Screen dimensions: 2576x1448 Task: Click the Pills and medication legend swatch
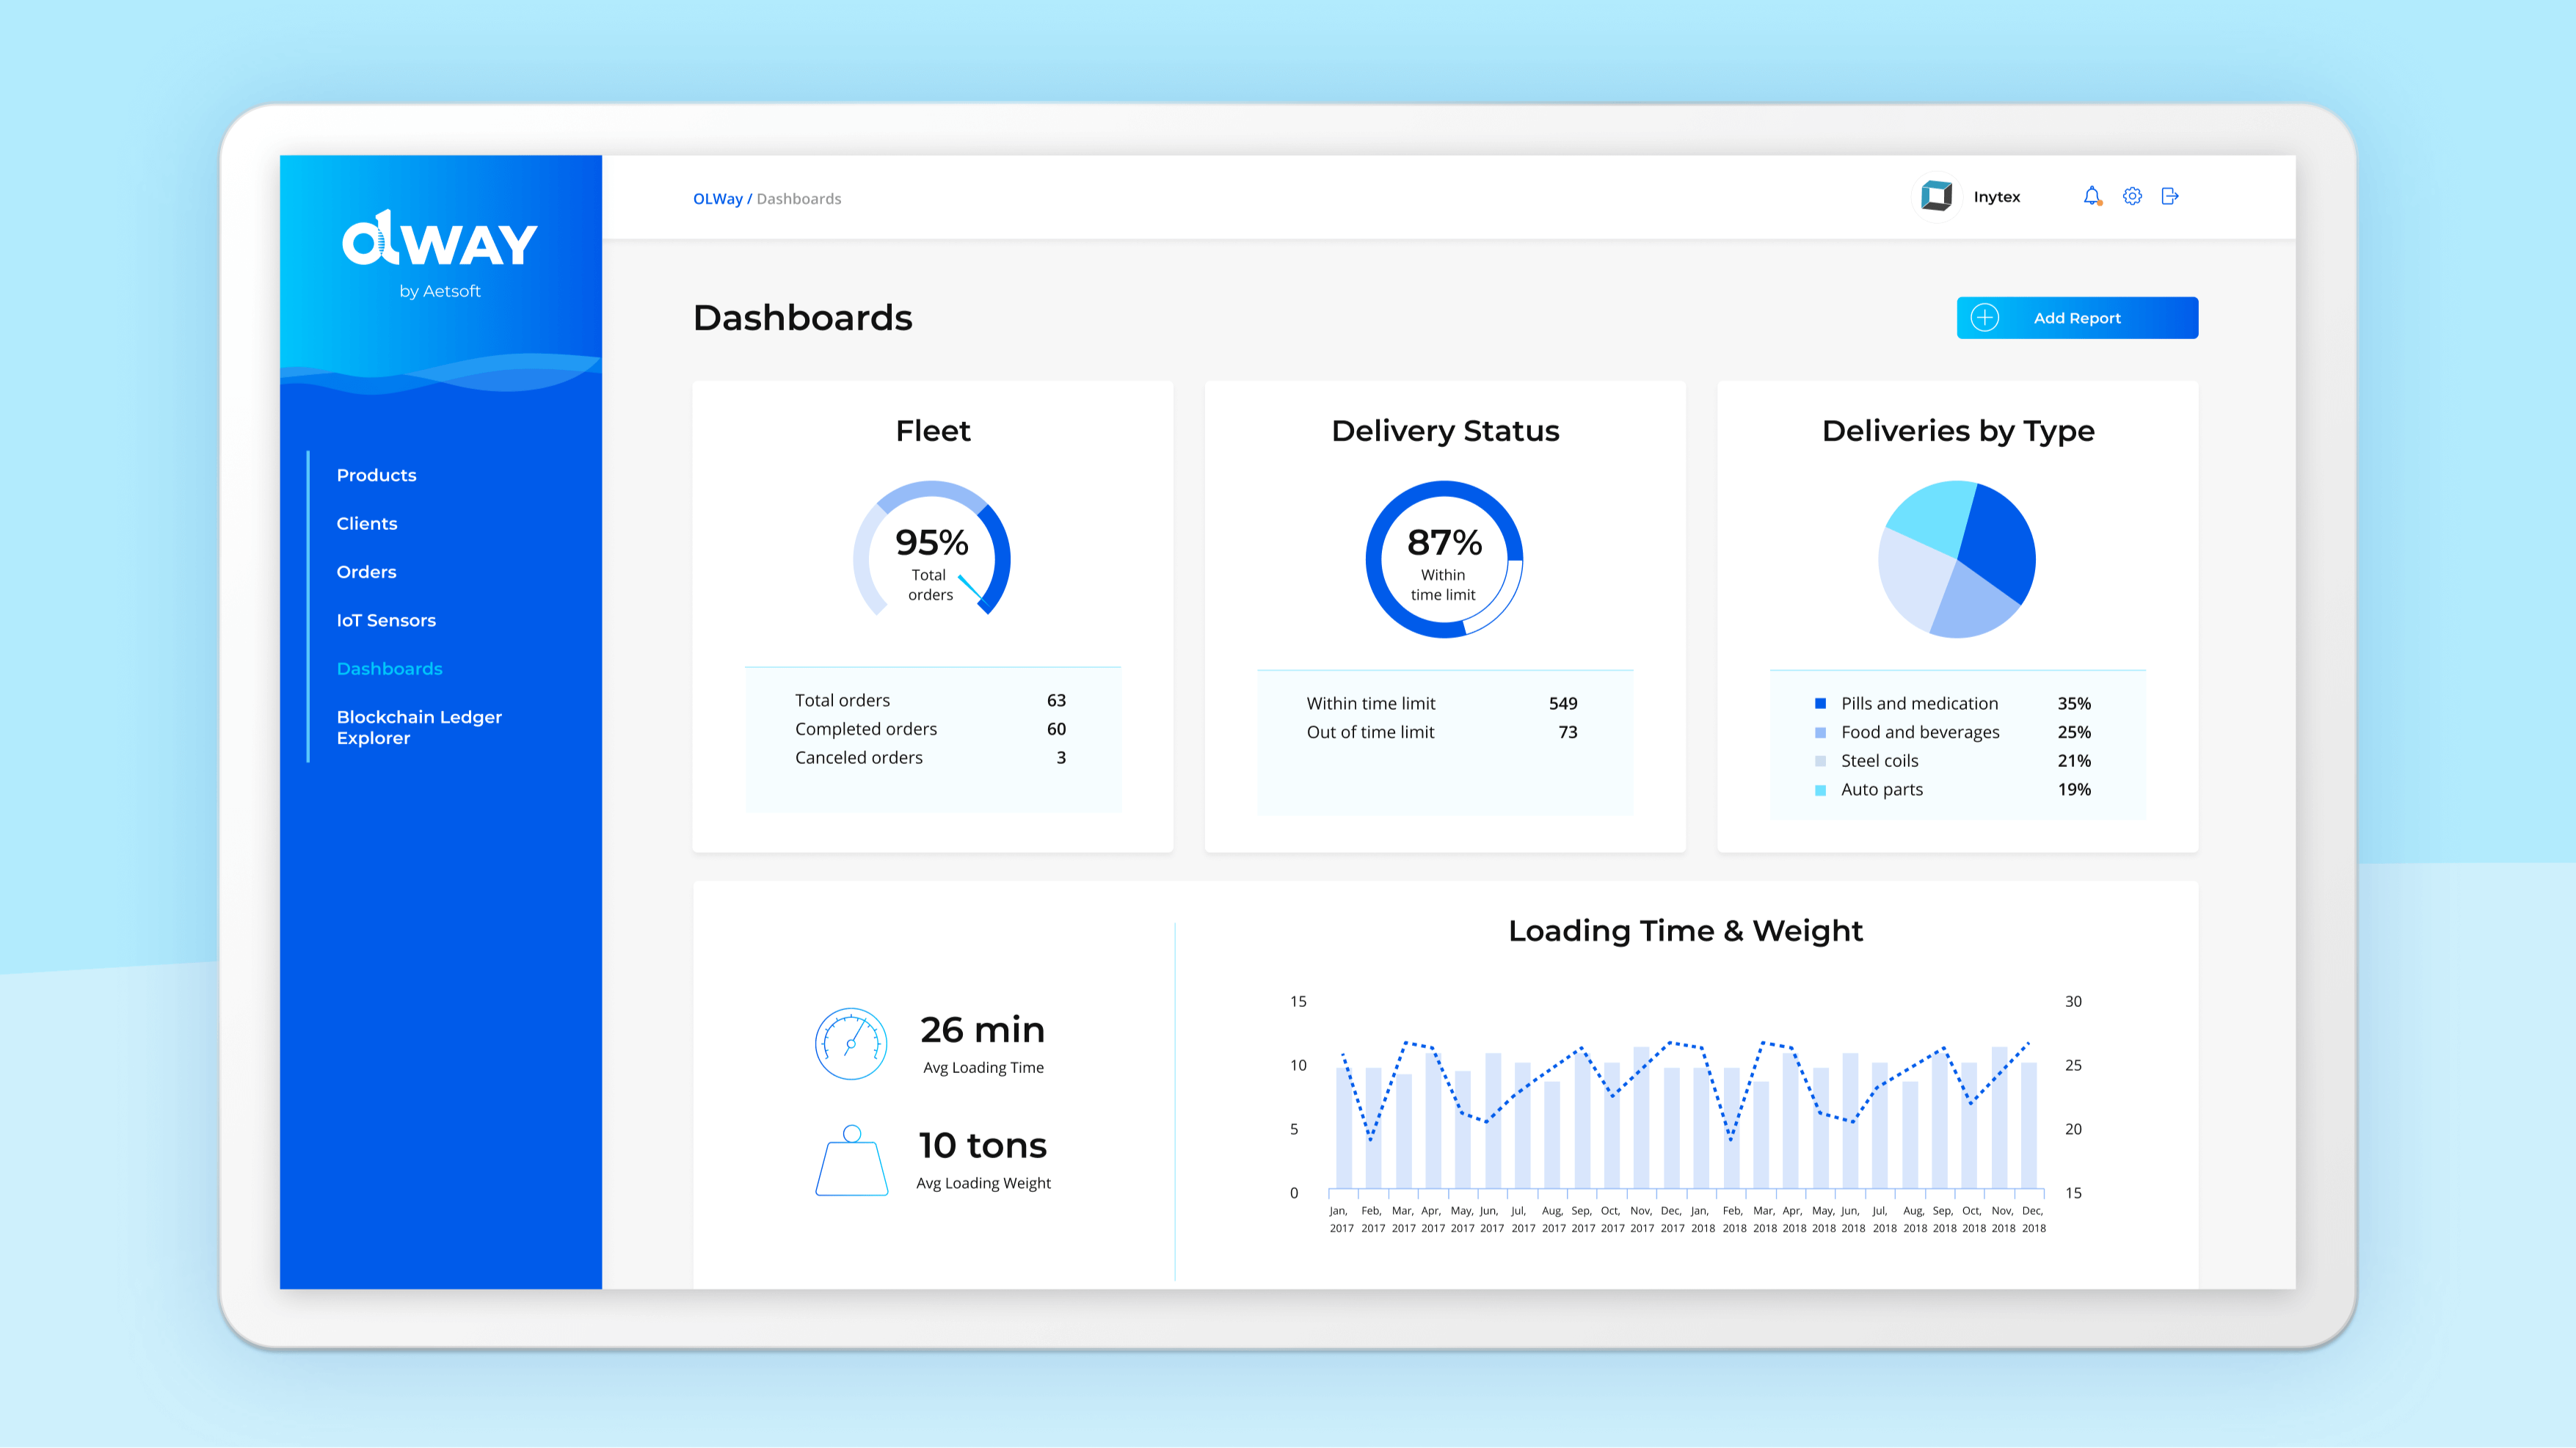[x=1820, y=704]
